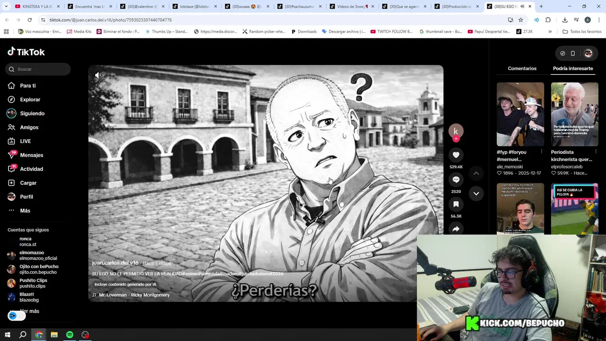Reload the page in Chrome
606x341 pixels.
click(29, 20)
